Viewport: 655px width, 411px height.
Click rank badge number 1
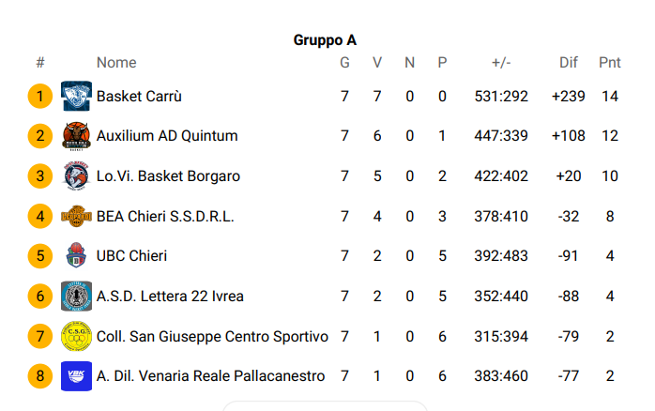coord(40,96)
